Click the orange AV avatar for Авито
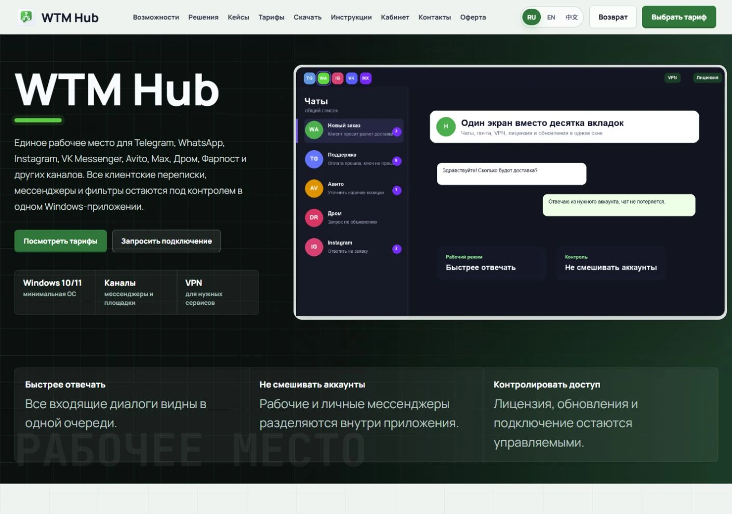Viewport: 732px width, 514px height. [x=314, y=188]
